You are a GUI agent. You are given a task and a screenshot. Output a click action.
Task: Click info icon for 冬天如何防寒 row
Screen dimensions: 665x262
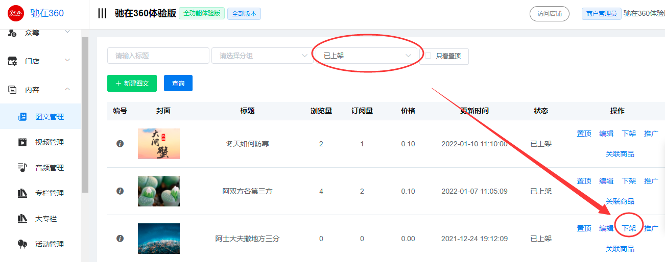tap(120, 144)
